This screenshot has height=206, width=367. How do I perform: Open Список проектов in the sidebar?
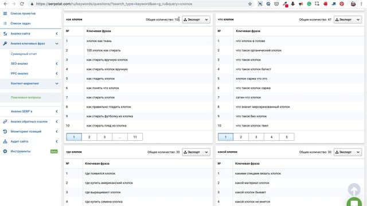23,14
